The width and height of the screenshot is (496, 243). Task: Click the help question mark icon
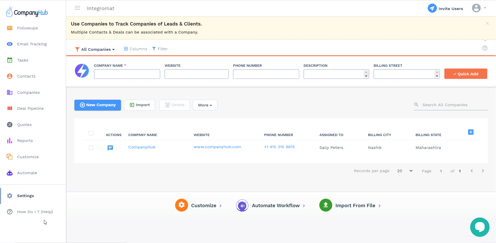pyautogui.click(x=485, y=48)
